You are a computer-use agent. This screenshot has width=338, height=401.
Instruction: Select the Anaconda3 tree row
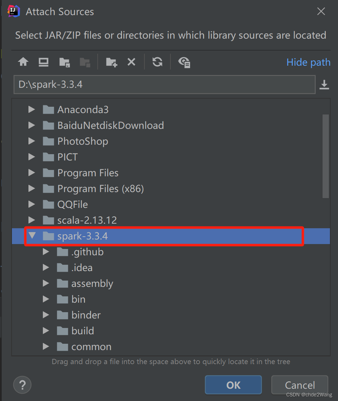[171, 110]
